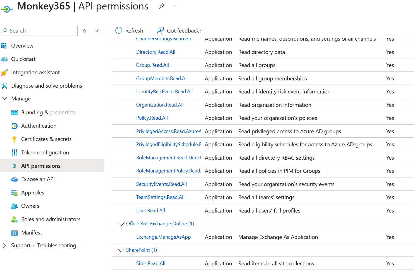Open the Directory.Read.All permission link

(x=156, y=52)
